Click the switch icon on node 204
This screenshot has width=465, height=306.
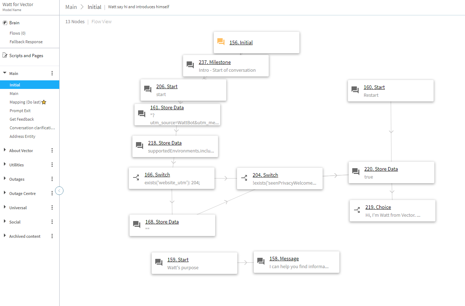[x=244, y=177]
